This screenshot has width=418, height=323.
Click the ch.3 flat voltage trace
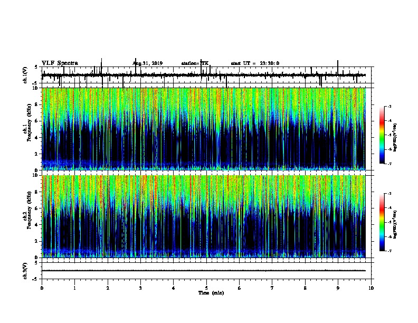pyautogui.click(x=203, y=271)
